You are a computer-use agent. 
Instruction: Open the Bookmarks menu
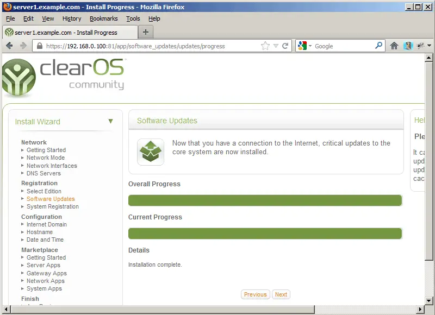point(104,18)
